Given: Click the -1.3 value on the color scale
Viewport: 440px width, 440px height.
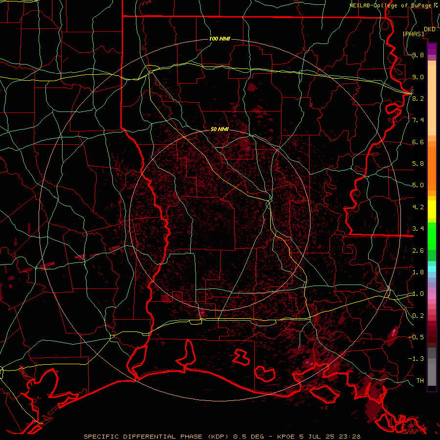Looking at the screenshot, I should 416,359.
